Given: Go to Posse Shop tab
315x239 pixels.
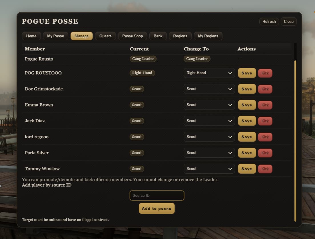Looking at the screenshot, I should click(x=133, y=36).
